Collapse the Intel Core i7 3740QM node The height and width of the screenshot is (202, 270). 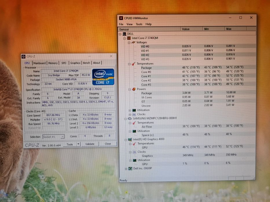[x=124, y=38]
